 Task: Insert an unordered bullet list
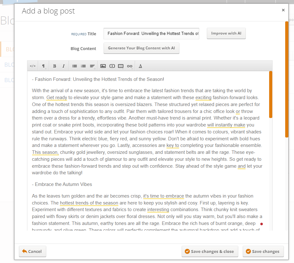click(x=74, y=66)
